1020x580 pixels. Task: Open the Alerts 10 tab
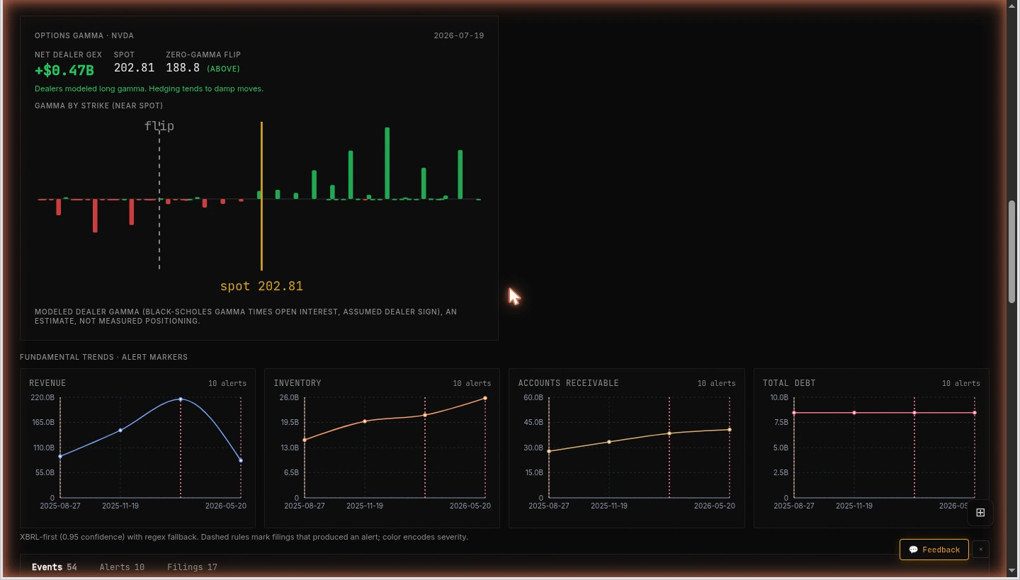[122, 567]
